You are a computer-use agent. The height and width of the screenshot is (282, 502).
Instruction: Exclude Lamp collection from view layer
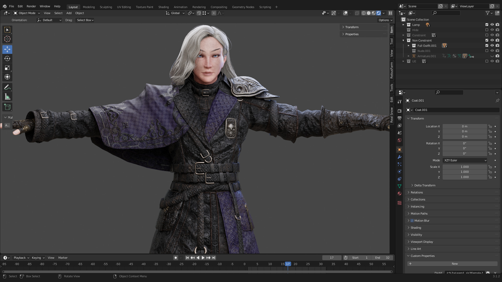click(x=487, y=25)
